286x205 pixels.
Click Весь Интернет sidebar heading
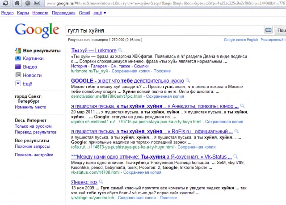point(31,121)
